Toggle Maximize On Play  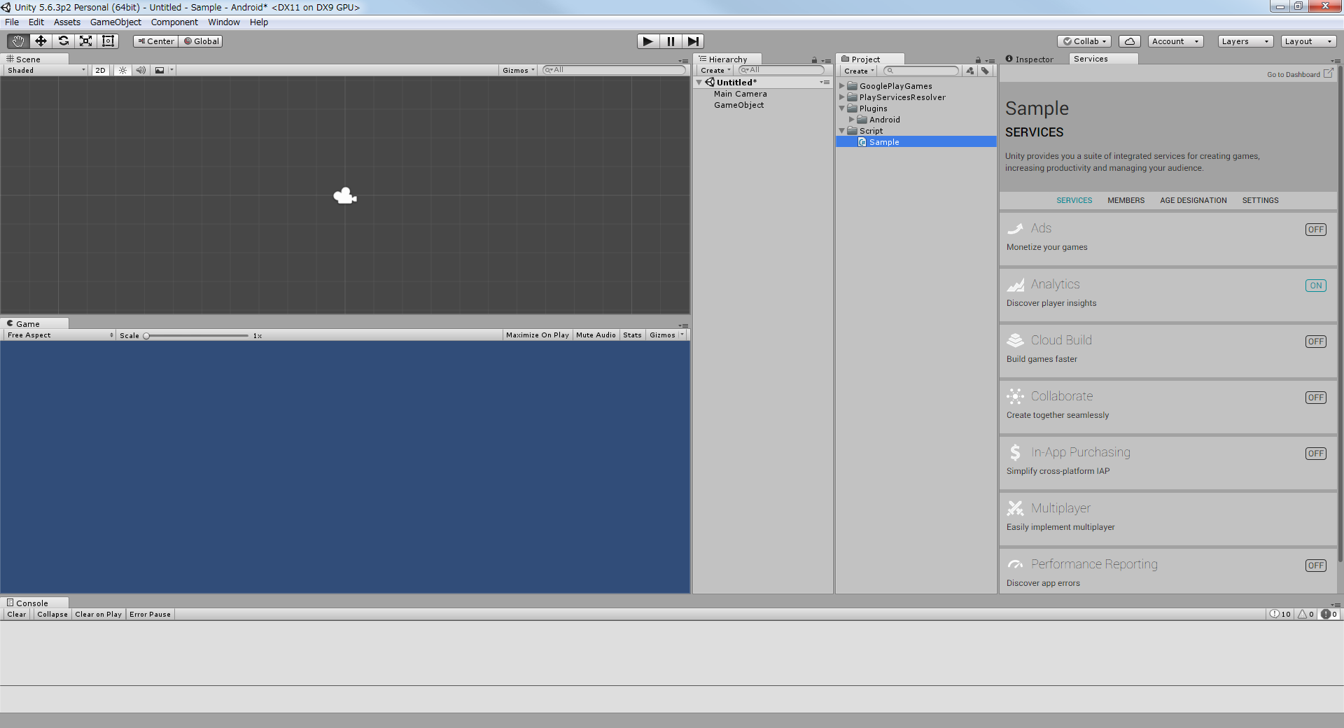(538, 335)
